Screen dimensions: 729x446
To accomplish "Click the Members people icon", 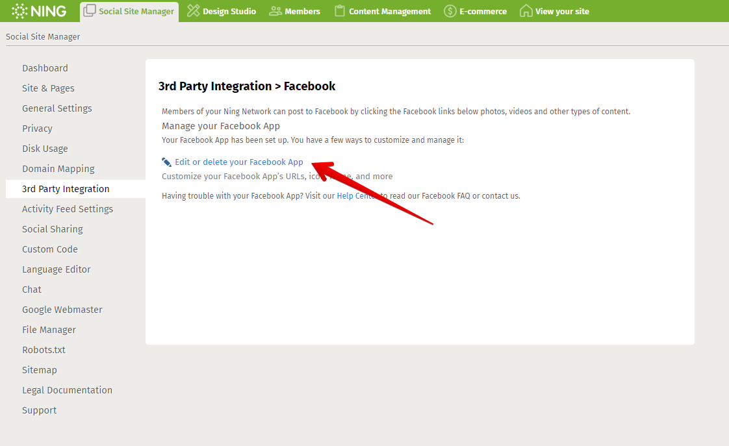I will click(x=275, y=11).
